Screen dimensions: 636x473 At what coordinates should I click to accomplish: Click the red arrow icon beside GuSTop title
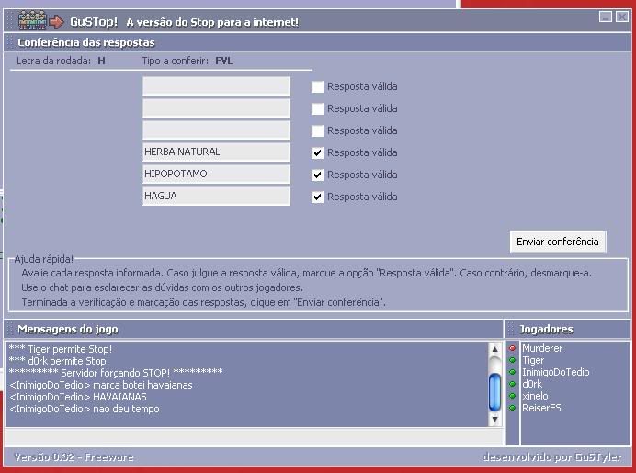point(56,21)
